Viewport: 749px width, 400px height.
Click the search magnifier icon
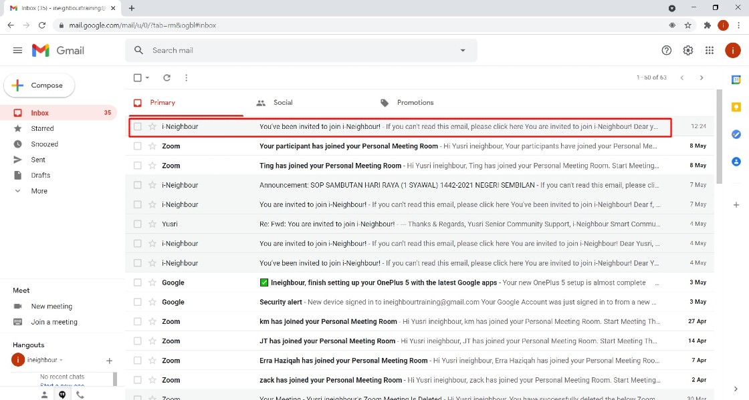point(138,50)
